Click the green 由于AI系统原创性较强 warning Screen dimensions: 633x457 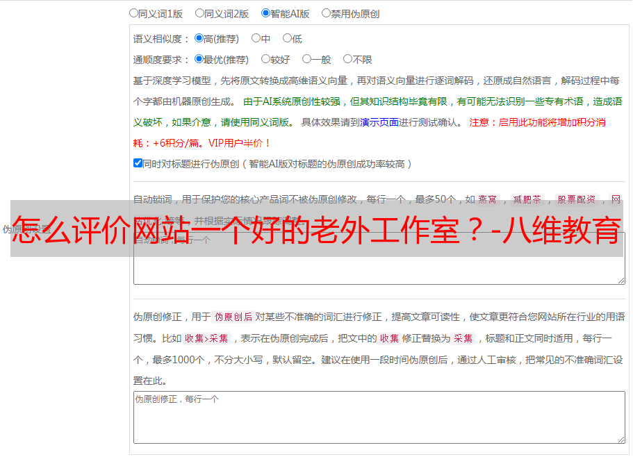pyautogui.click(x=292, y=101)
